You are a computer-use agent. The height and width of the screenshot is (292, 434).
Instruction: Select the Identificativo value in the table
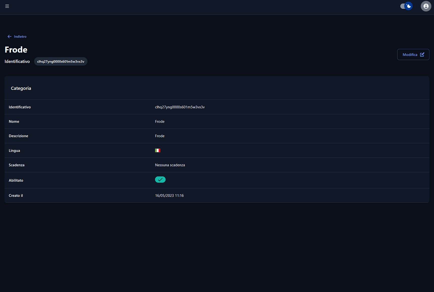(180, 107)
